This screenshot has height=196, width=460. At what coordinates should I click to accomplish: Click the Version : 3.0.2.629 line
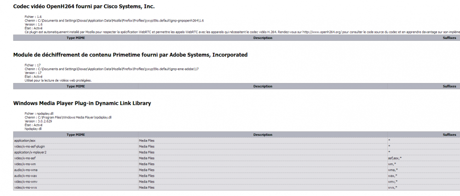pos(38,121)
